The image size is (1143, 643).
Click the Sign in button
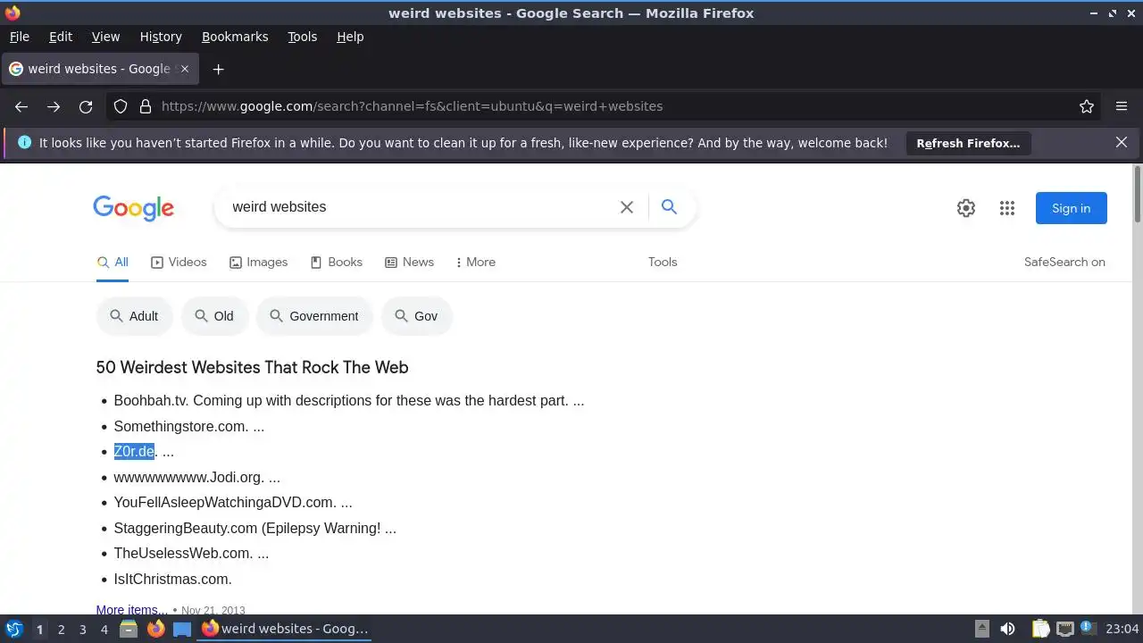[x=1071, y=208]
